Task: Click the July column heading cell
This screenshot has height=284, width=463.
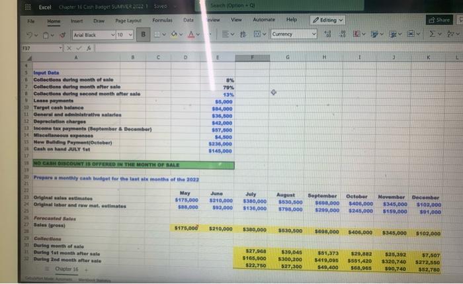Action: click(251, 194)
